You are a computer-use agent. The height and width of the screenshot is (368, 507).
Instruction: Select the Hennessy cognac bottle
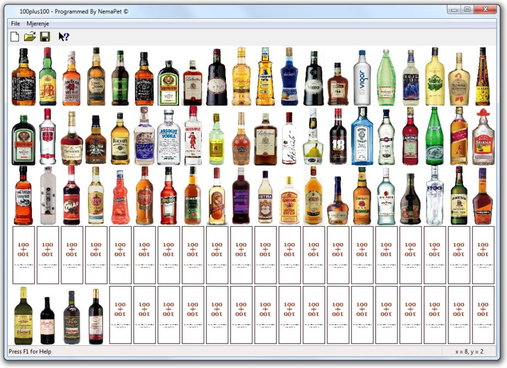pos(72,138)
